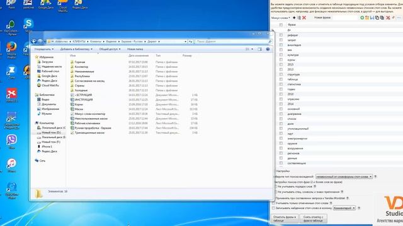This screenshot has height=226, width=403.
Task: Select Горячая folder icon
Action: 72,62
